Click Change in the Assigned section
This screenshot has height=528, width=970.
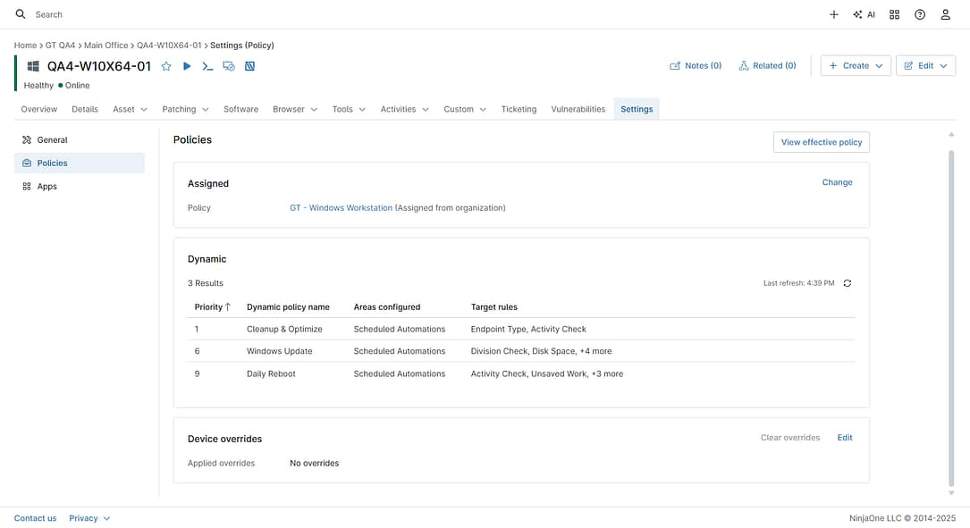click(x=837, y=182)
